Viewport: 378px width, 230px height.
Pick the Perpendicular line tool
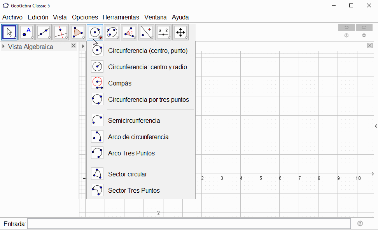click(61, 32)
